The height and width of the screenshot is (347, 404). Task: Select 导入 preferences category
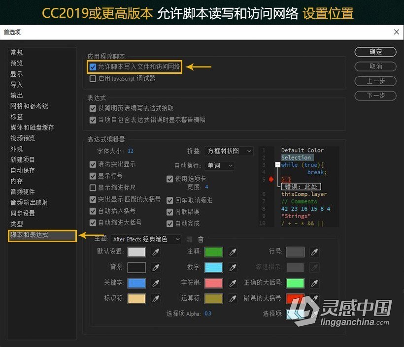click(17, 85)
